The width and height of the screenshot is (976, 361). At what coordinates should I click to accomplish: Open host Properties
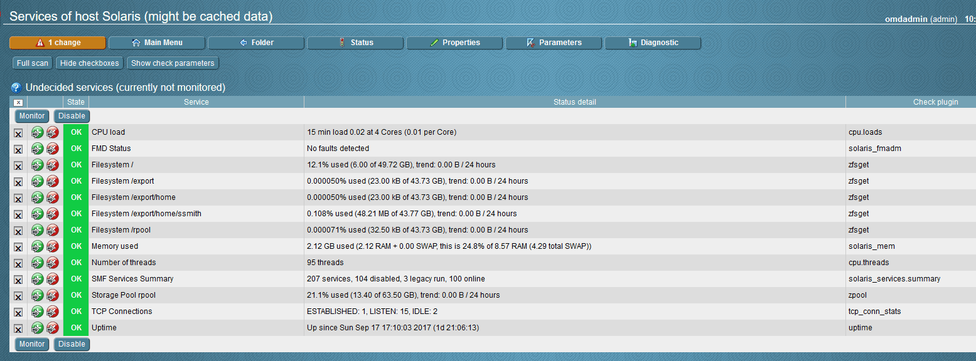[454, 43]
